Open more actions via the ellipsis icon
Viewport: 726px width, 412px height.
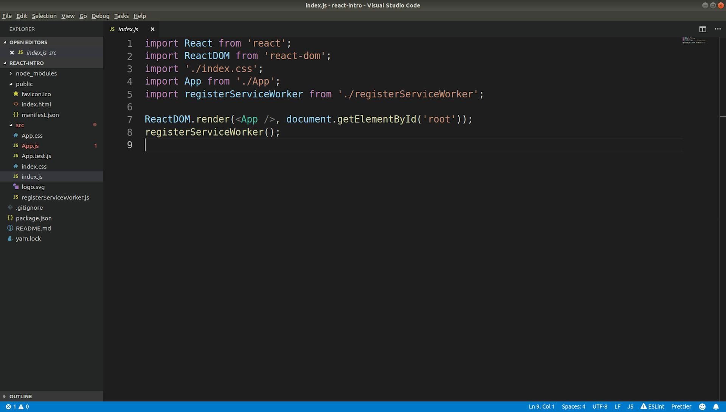pos(717,29)
